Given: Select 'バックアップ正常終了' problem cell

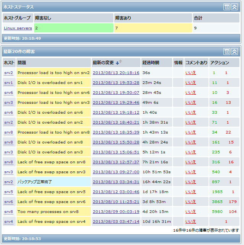Looking at the screenshot, I should [x=53, y=182].
